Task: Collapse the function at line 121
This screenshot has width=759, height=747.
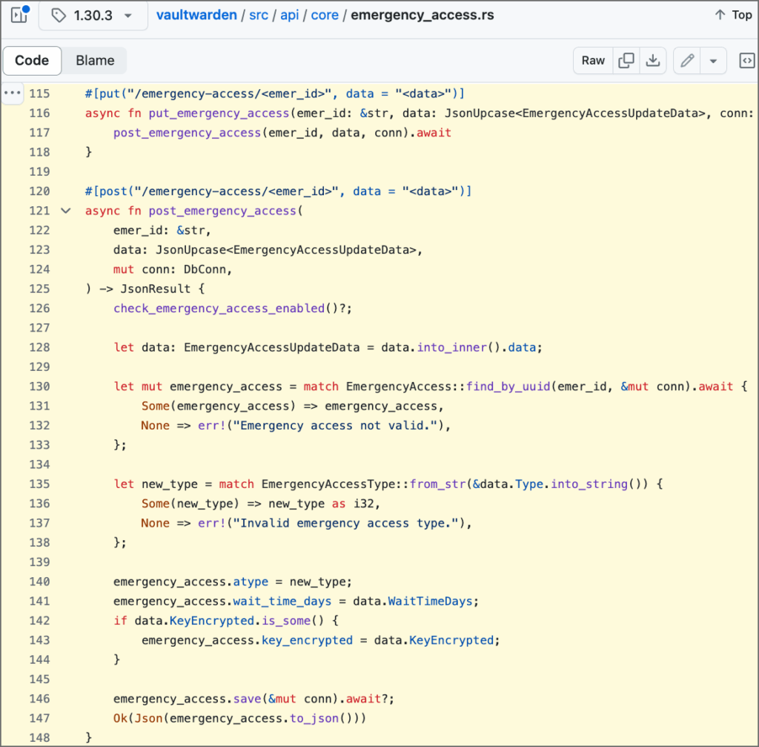Action: [66, 211]
